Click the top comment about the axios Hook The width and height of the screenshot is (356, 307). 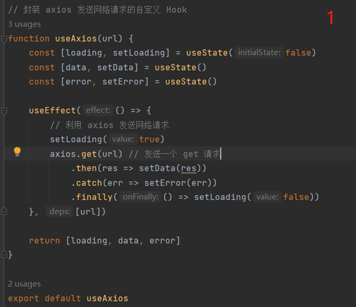point(98,10)
